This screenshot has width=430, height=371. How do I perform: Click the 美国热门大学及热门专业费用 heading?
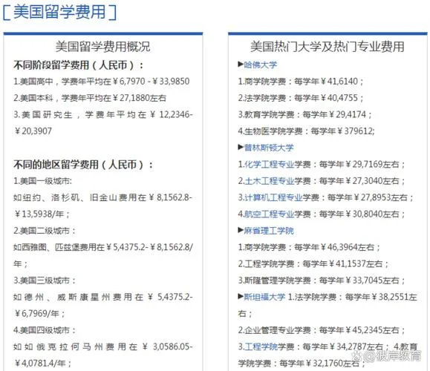(328, 47)
